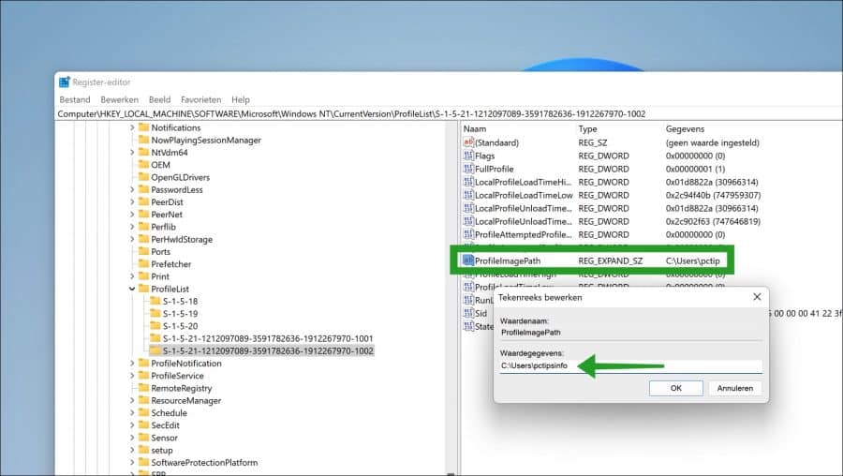Select the Ports folder icon
843x476 pixels.
(143, 251)
